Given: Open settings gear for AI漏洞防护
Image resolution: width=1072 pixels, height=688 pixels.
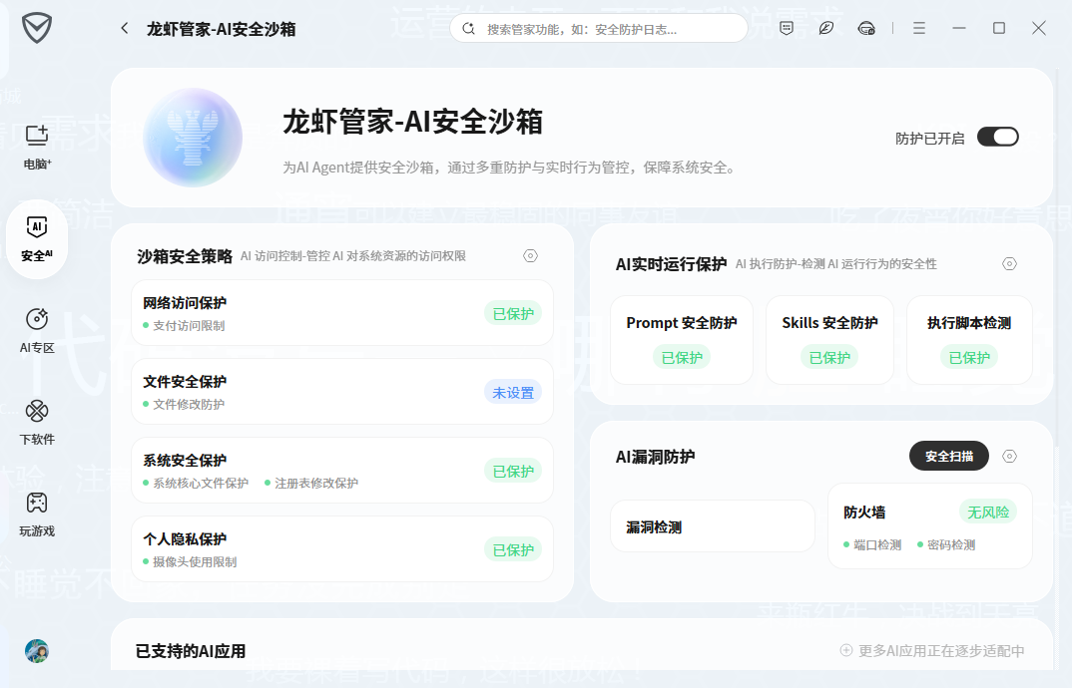Looking at the screenshot, I should (x=1009, y=457).
